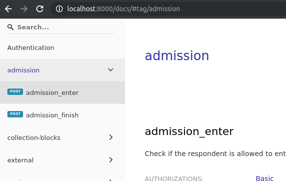Reload the docs page
Viewport: 286px width, 181px height.
coord(40,9)
